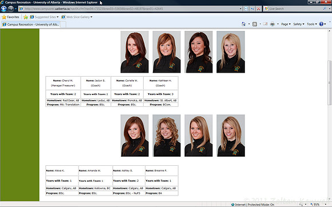Click the Home icon in command bar
The width and height of the screenshot is (332, 207).
(x=243, y=24)
